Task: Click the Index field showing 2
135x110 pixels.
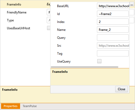Action: [113, 22]
